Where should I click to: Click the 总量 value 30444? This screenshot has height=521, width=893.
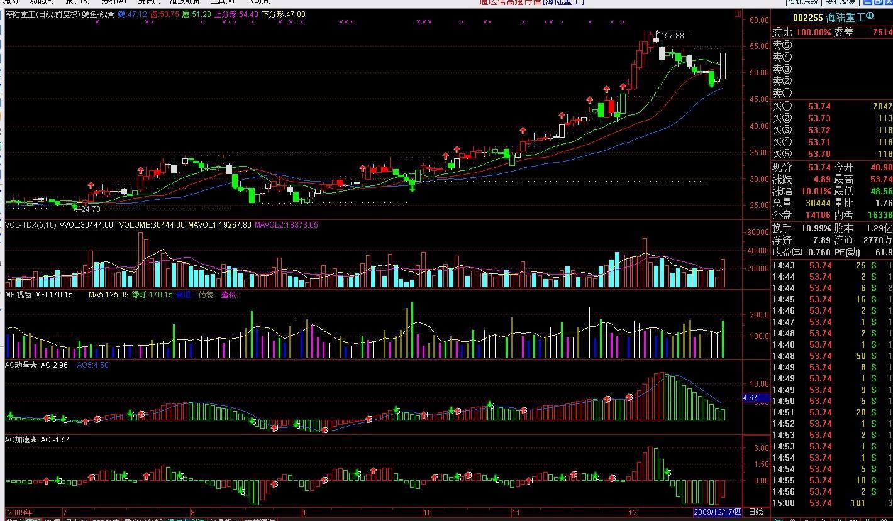click(818, 203)
